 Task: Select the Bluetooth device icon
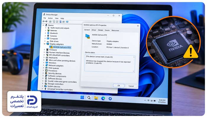coord(48,33)
